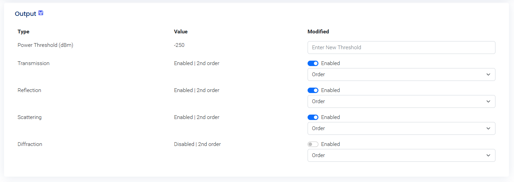The image size is (514, 182).
Task: Click the Type column header
Action: click(24, 32)
